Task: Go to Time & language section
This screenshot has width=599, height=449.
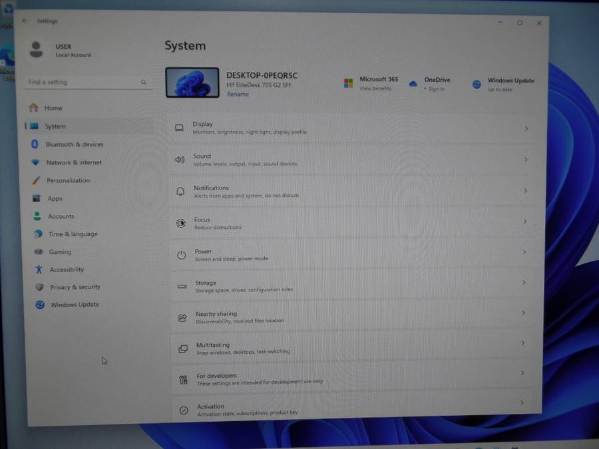Action: coord(73,234)
